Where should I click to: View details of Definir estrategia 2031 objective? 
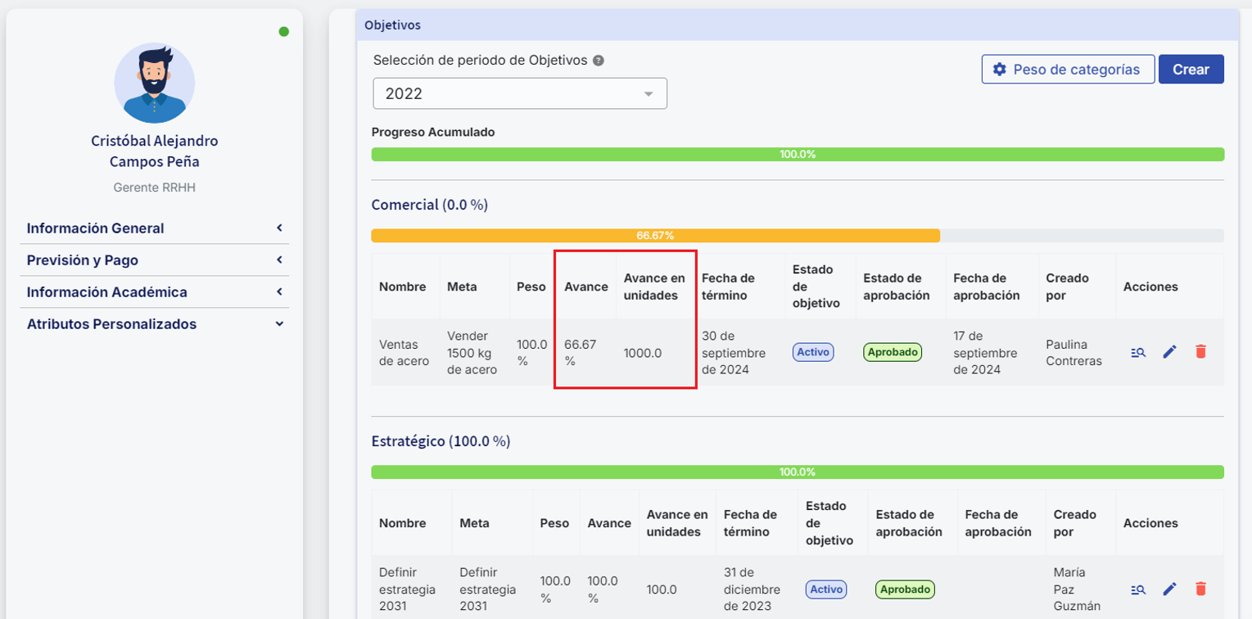click(1138, 589)
